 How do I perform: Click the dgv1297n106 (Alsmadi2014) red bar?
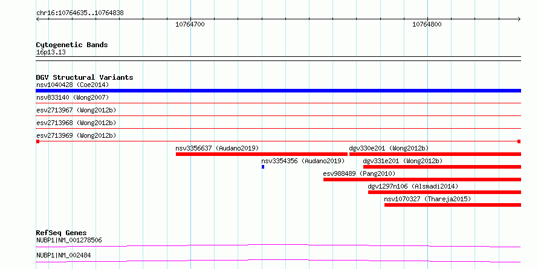coord(444,192)
